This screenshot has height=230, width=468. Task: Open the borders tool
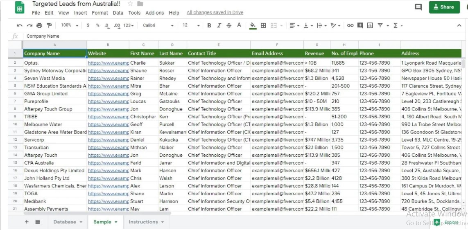[263, 25]
